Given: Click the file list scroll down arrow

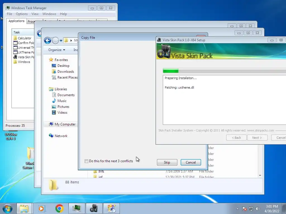Looking at the screenshot, I should (260, 176).
